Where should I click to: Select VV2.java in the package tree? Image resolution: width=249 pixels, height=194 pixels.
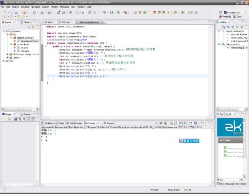coord(23,51)
